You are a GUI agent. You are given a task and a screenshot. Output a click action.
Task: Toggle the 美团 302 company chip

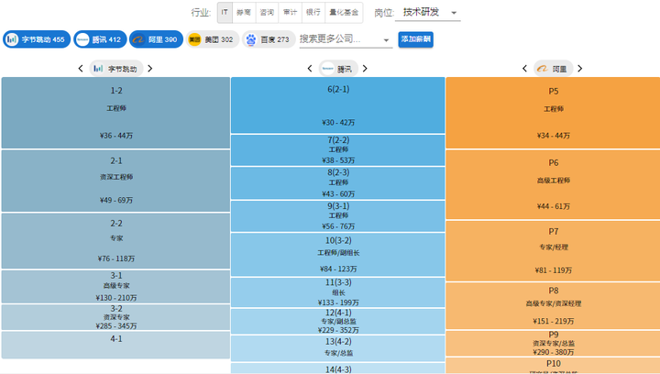pos(213,39)
